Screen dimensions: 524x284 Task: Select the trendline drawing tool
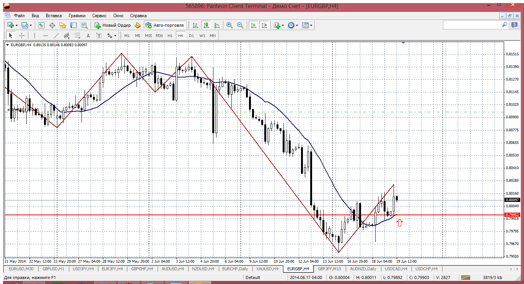tap(56, 35)
